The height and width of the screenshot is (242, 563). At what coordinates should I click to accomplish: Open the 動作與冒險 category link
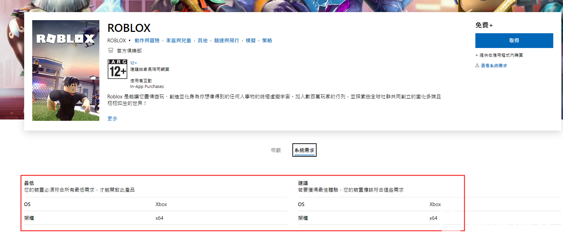point(147,41)
